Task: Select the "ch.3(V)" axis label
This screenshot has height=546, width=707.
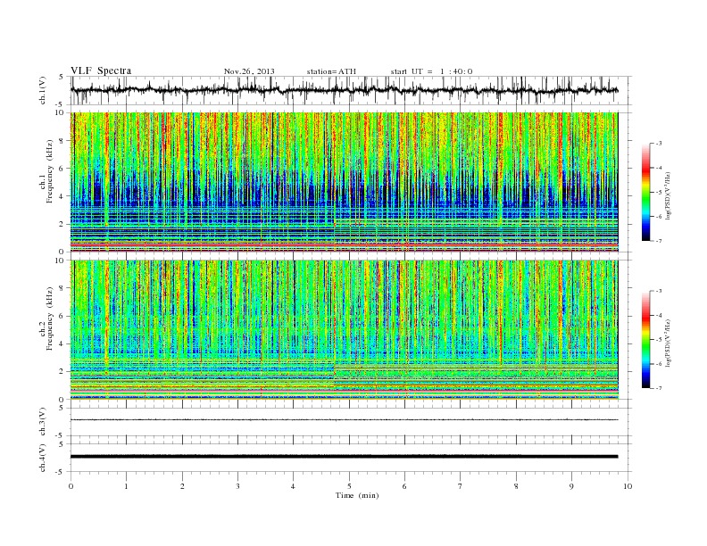Action: pos(43,422)
